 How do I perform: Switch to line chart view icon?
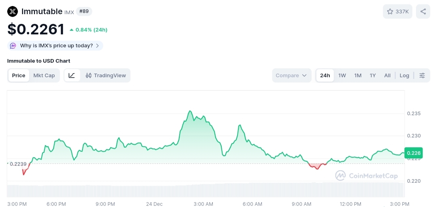[72, 76]
